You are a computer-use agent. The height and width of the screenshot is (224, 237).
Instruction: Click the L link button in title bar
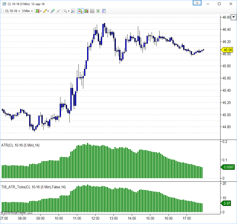coord(197,3)
